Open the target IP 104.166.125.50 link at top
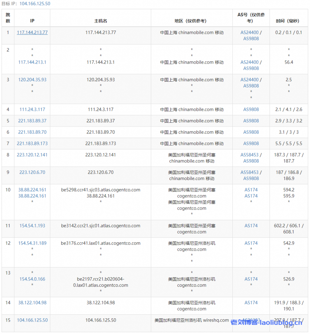 35,4
